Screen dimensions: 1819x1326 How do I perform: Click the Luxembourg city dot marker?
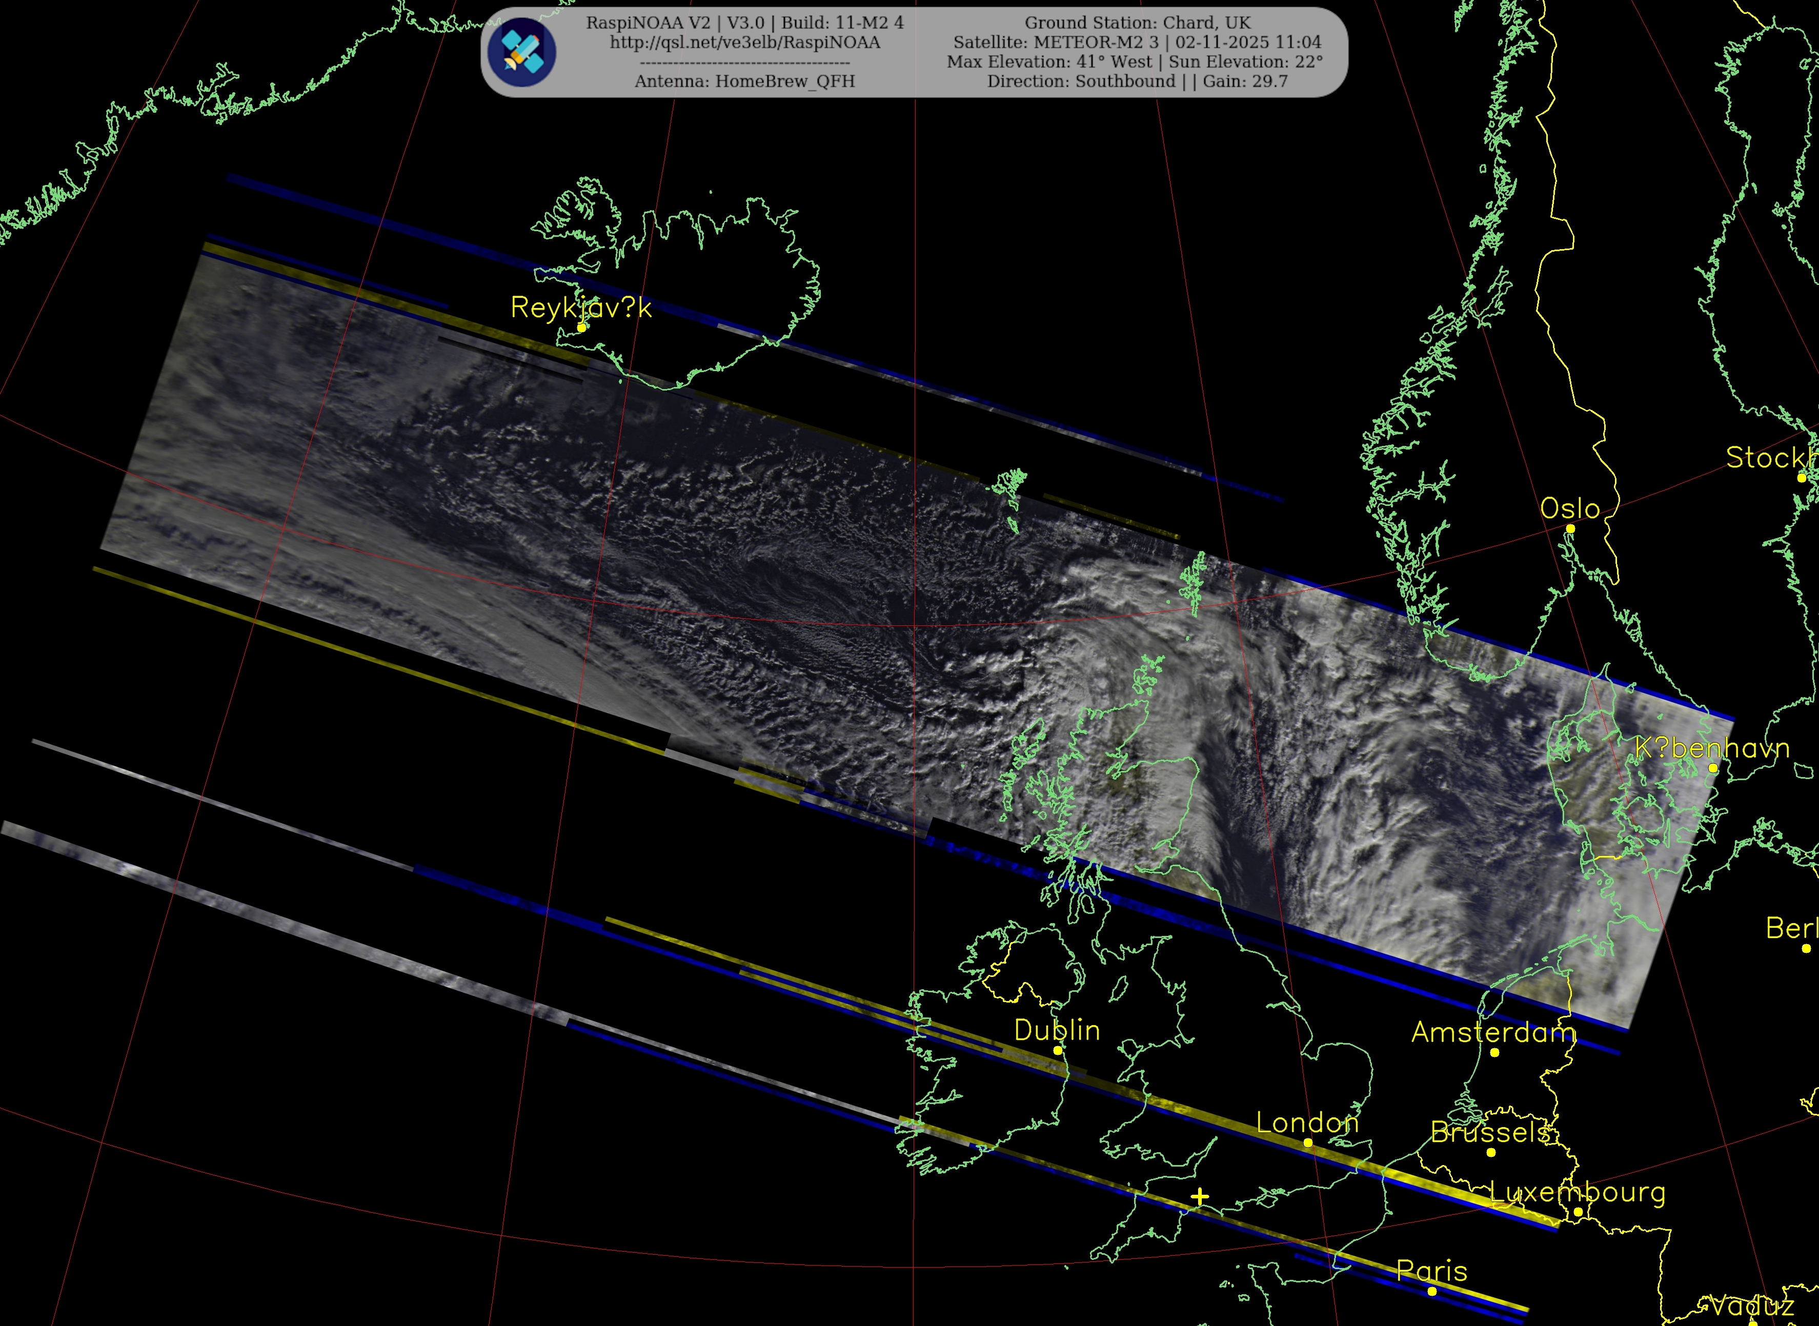pos(1578,1211)
